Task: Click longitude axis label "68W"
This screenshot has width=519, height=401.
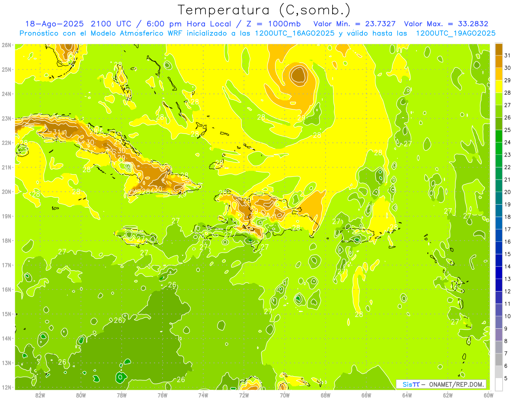Action: coord(325,395)
